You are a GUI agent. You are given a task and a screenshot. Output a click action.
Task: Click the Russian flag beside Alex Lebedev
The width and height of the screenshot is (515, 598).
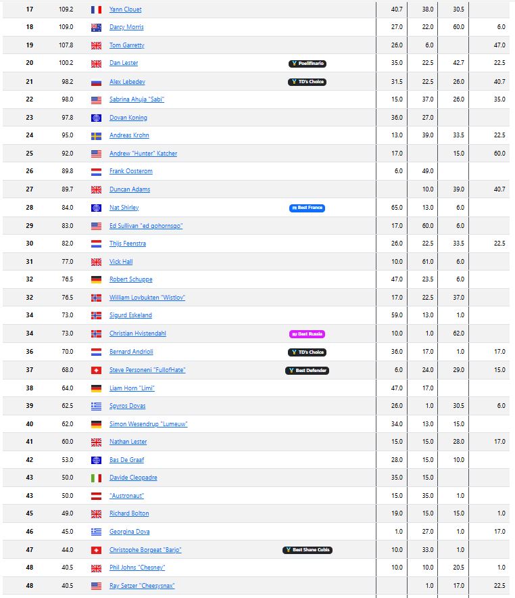(x=96, y=82)
